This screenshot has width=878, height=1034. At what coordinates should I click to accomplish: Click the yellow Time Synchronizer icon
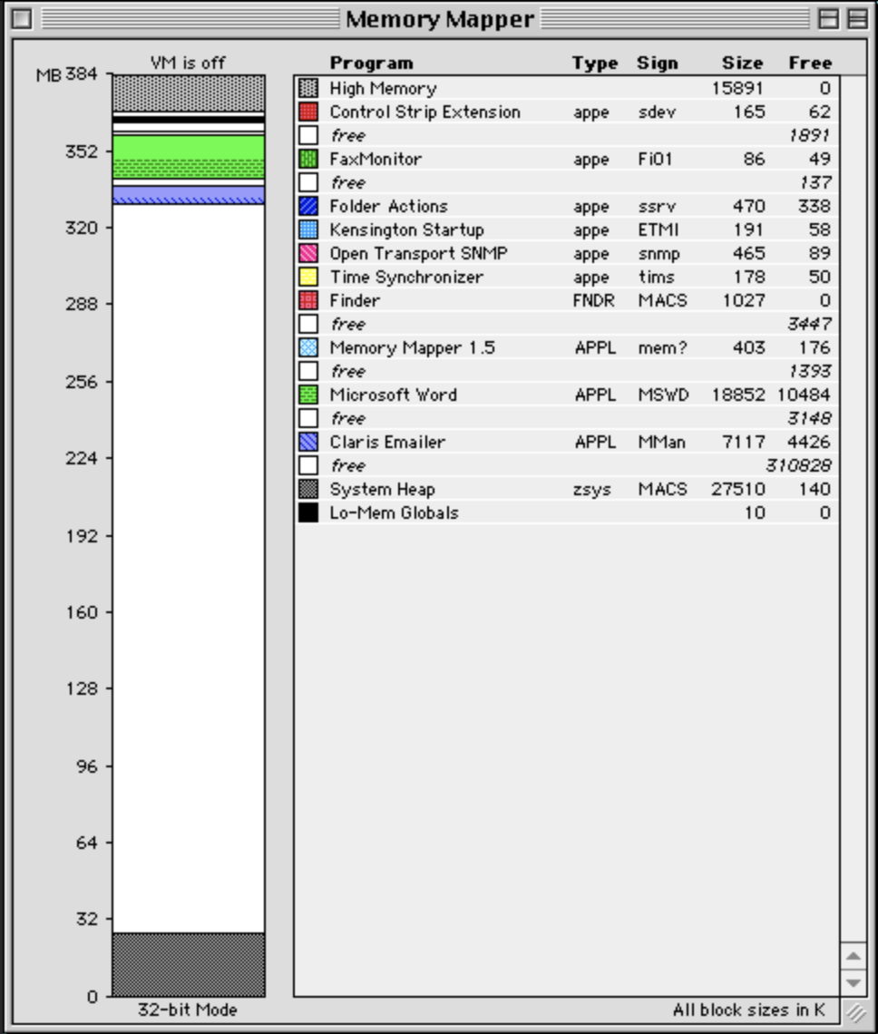[308, 278]
